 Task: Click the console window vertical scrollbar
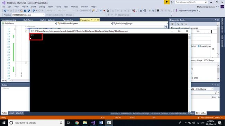point(189,73)
